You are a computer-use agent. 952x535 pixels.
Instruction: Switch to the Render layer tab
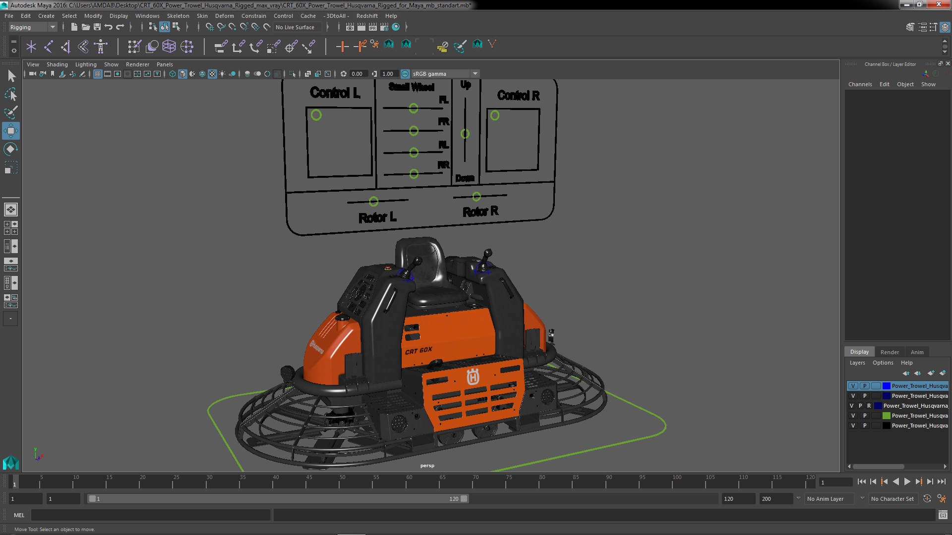tap(889, 352)
